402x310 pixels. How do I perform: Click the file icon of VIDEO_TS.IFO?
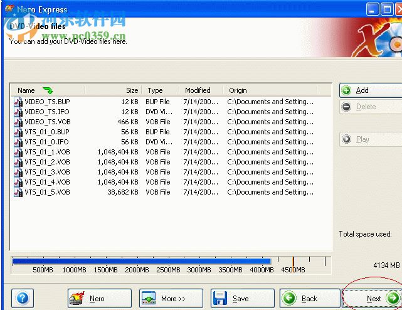[18, 112]
